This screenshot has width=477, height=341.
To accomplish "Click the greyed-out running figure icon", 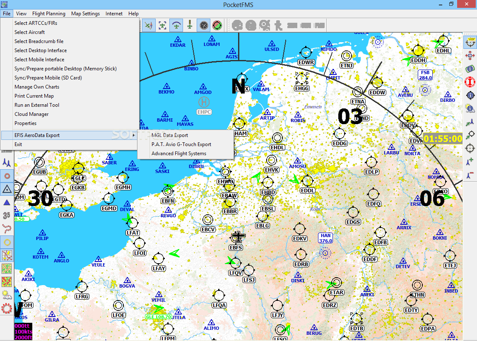I will (278, 25).
